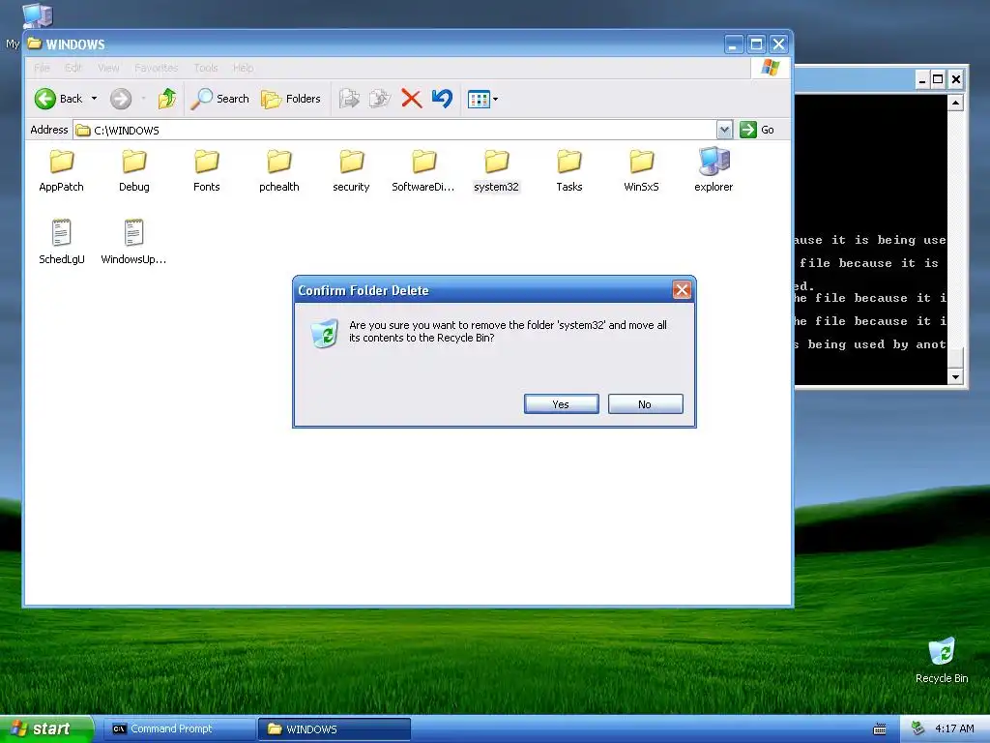The height and width of the screenshot is (743, 990).
Task: Select the Debug folder
Action: point(133,169)
